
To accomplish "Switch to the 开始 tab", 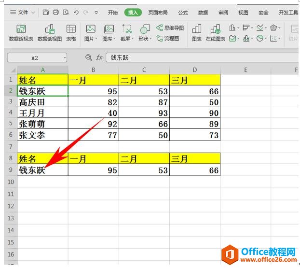I will tap(113, 13).
